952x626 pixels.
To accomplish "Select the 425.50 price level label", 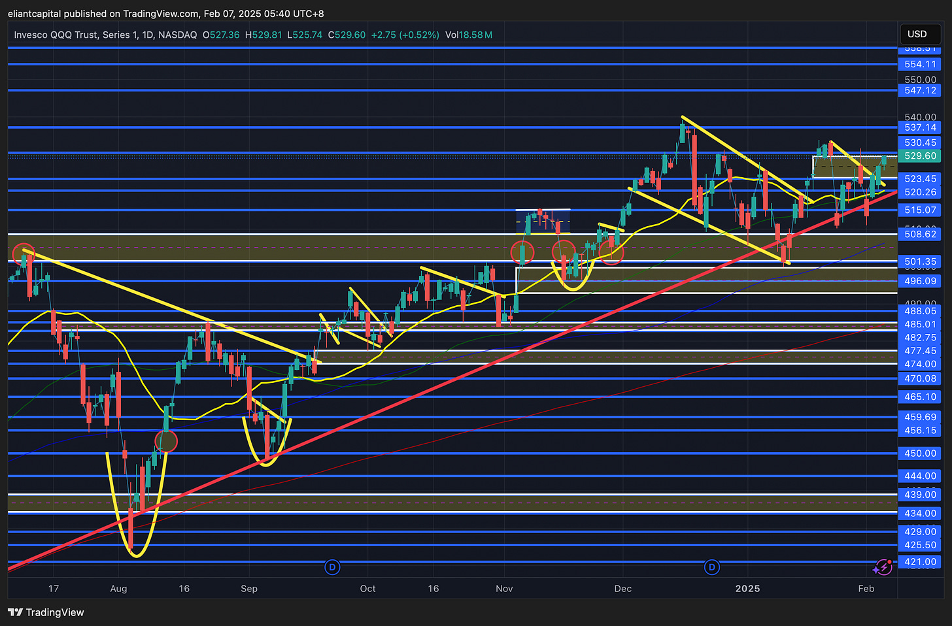I will pos(921,545).
